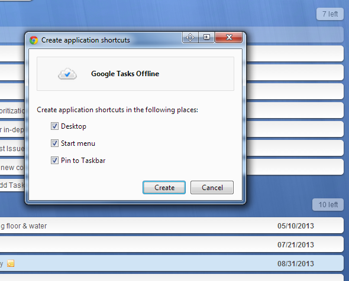Disable the Pin to Taskbar checkbox

click(x=54, y=161)
